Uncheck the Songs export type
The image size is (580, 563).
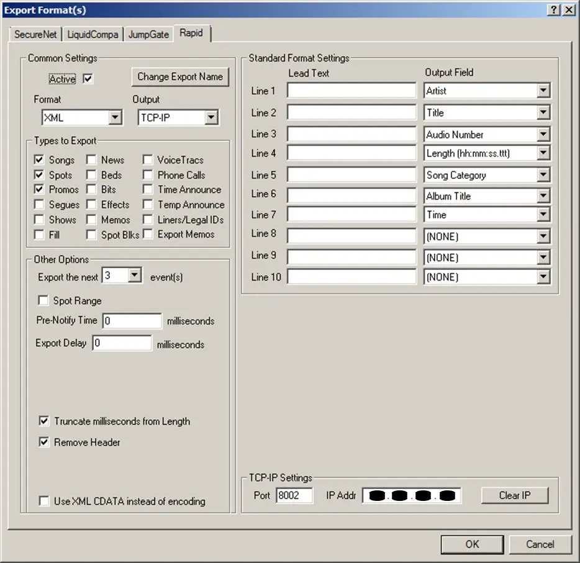39,160
